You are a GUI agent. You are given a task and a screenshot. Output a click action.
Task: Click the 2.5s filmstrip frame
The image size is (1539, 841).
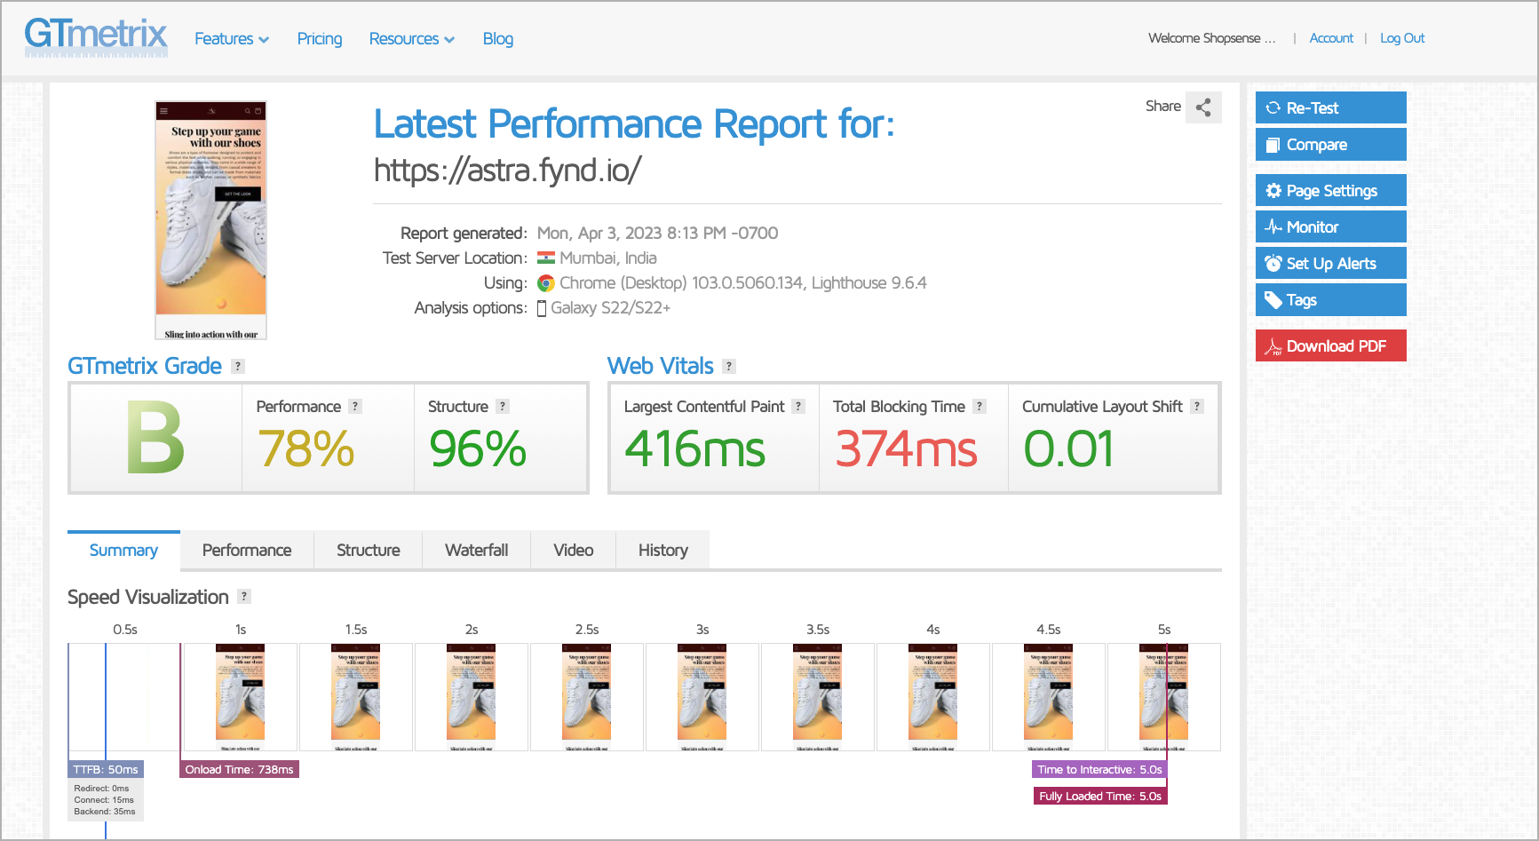[587, 697]
